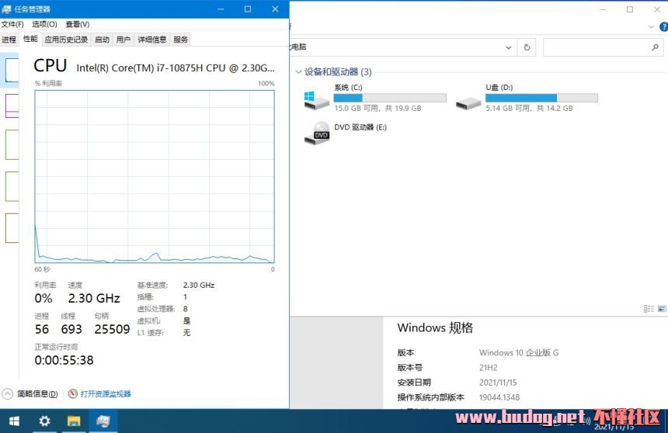Open the address bar history dropdown in Explorer
The image size is (668, 433).
508,47
